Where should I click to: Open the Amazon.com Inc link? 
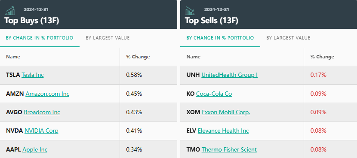[47, 94]
